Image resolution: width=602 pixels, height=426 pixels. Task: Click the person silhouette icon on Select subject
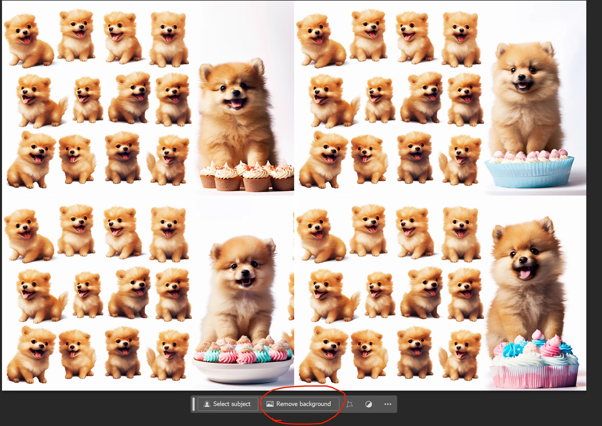click(207, 404)
